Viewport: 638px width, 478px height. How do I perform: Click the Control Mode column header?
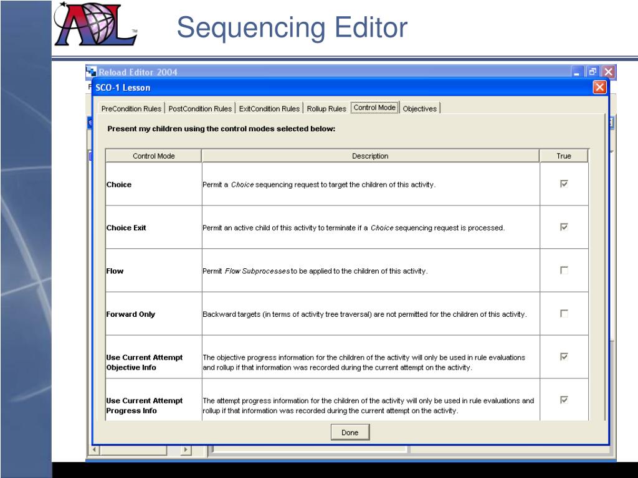click(153, 156)
